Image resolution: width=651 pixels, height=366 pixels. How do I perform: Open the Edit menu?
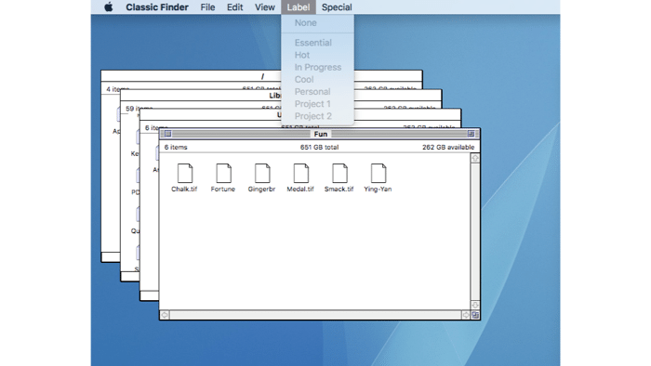(234, 7)
